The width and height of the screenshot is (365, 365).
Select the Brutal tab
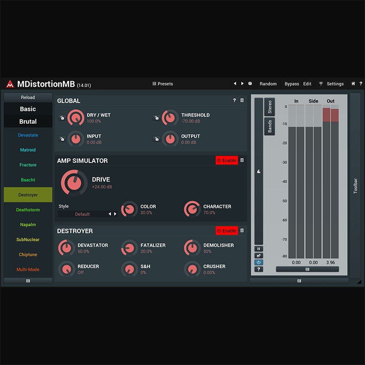(x=28, y=121)
